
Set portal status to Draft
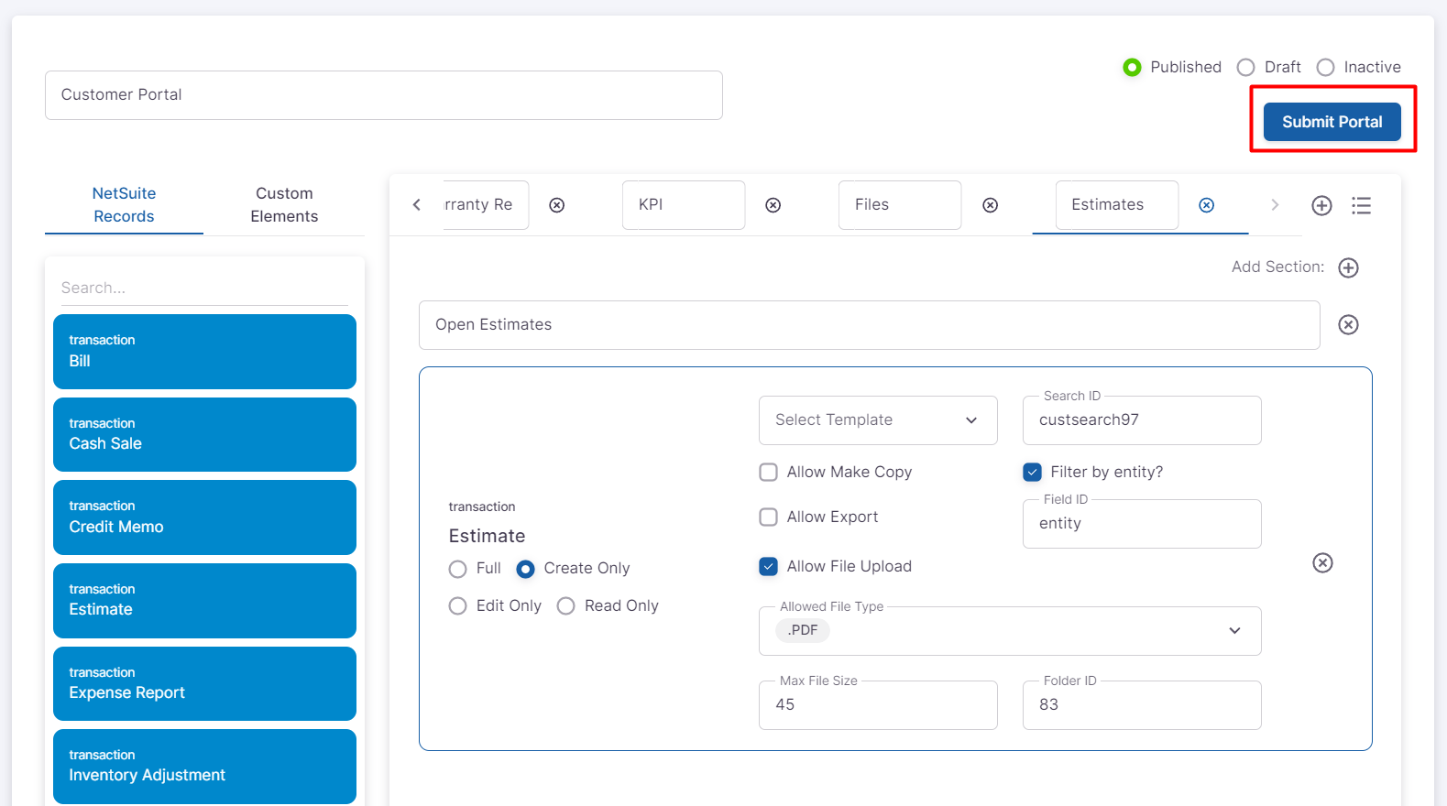1245,67
